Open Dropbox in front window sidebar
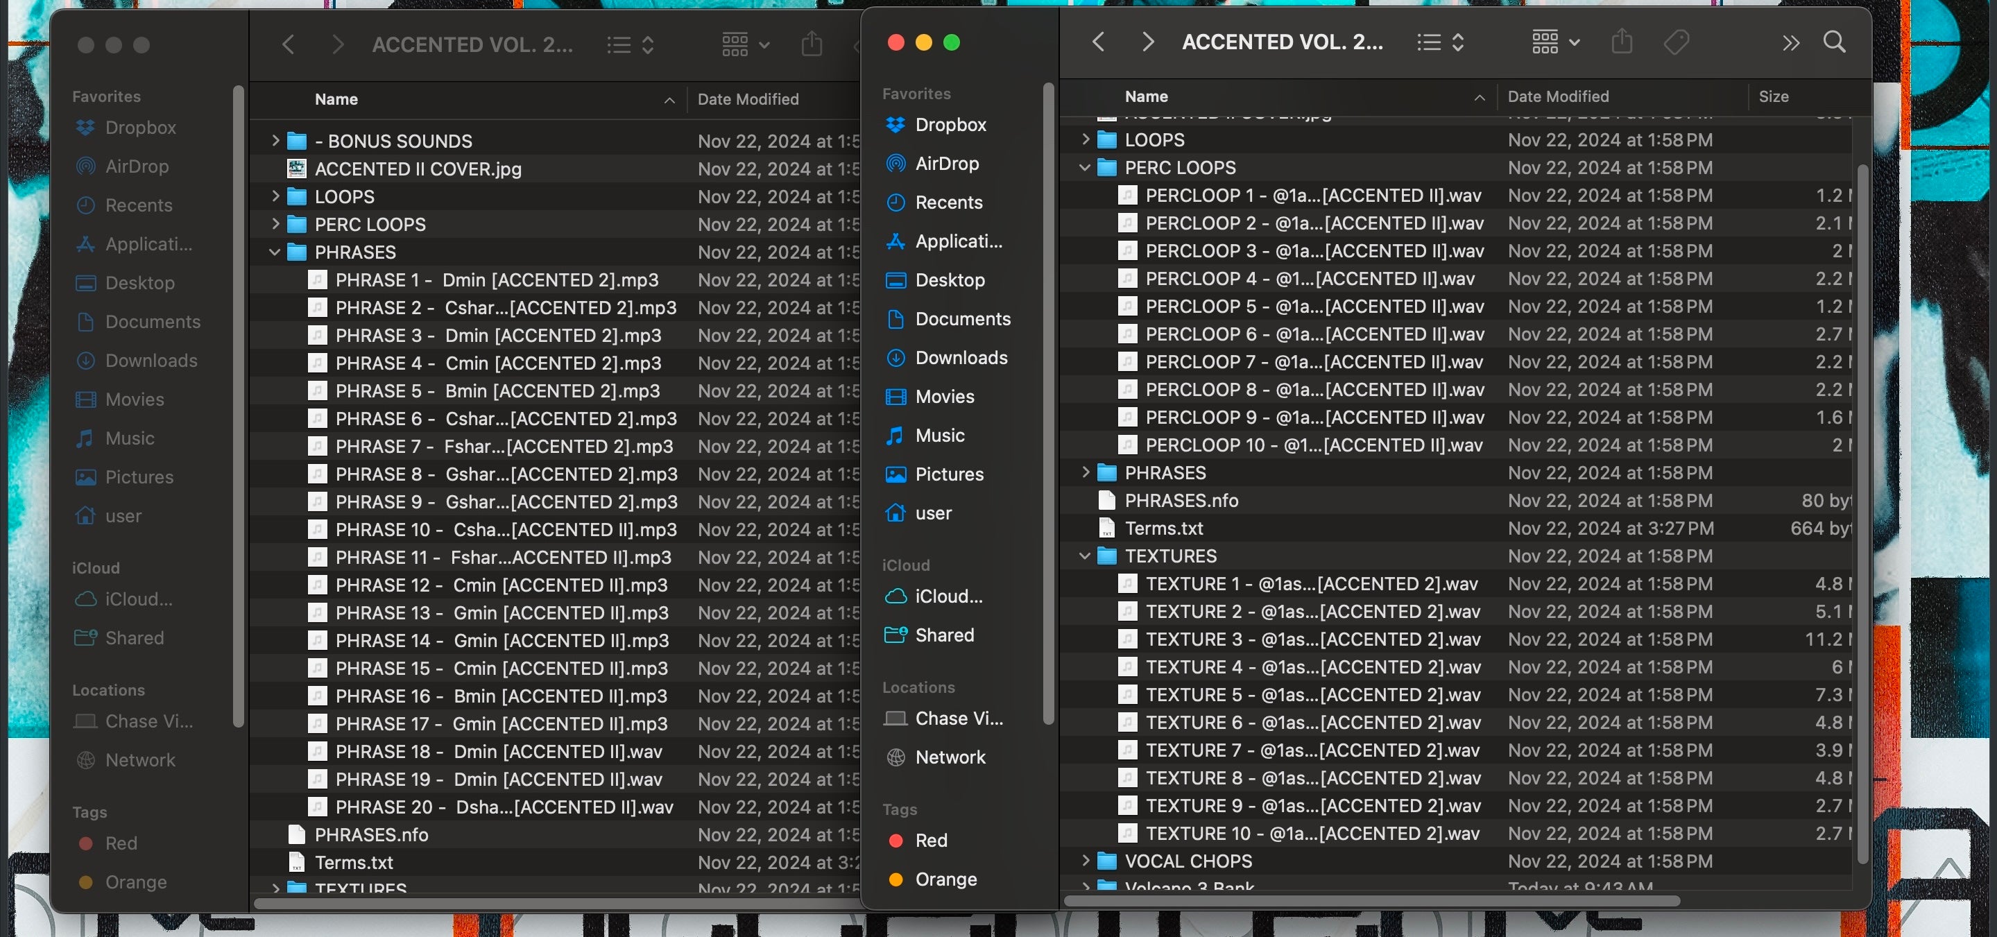Image resolution: width=1997 pixels, height=937 pixels. click(x=950, y=125)
